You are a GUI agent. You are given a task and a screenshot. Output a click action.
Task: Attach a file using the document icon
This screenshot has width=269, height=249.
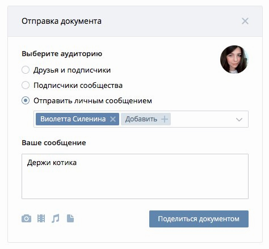[70, 218]
